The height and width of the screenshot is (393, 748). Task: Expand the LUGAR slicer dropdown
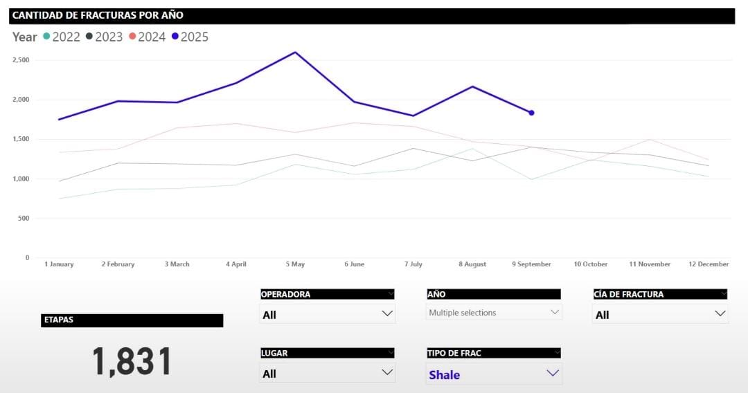(327, 374)
